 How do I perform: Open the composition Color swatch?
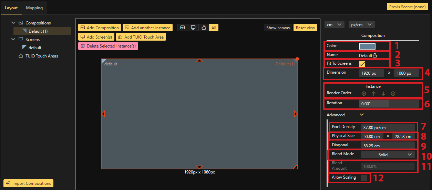(x=367, y=46)
